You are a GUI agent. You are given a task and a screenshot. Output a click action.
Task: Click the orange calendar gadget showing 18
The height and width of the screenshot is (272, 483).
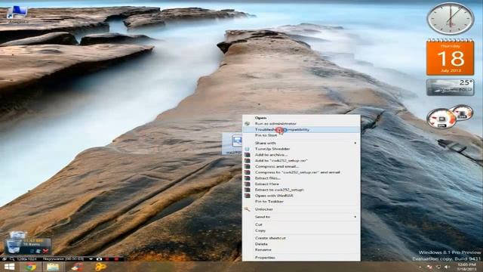point(450,57)
